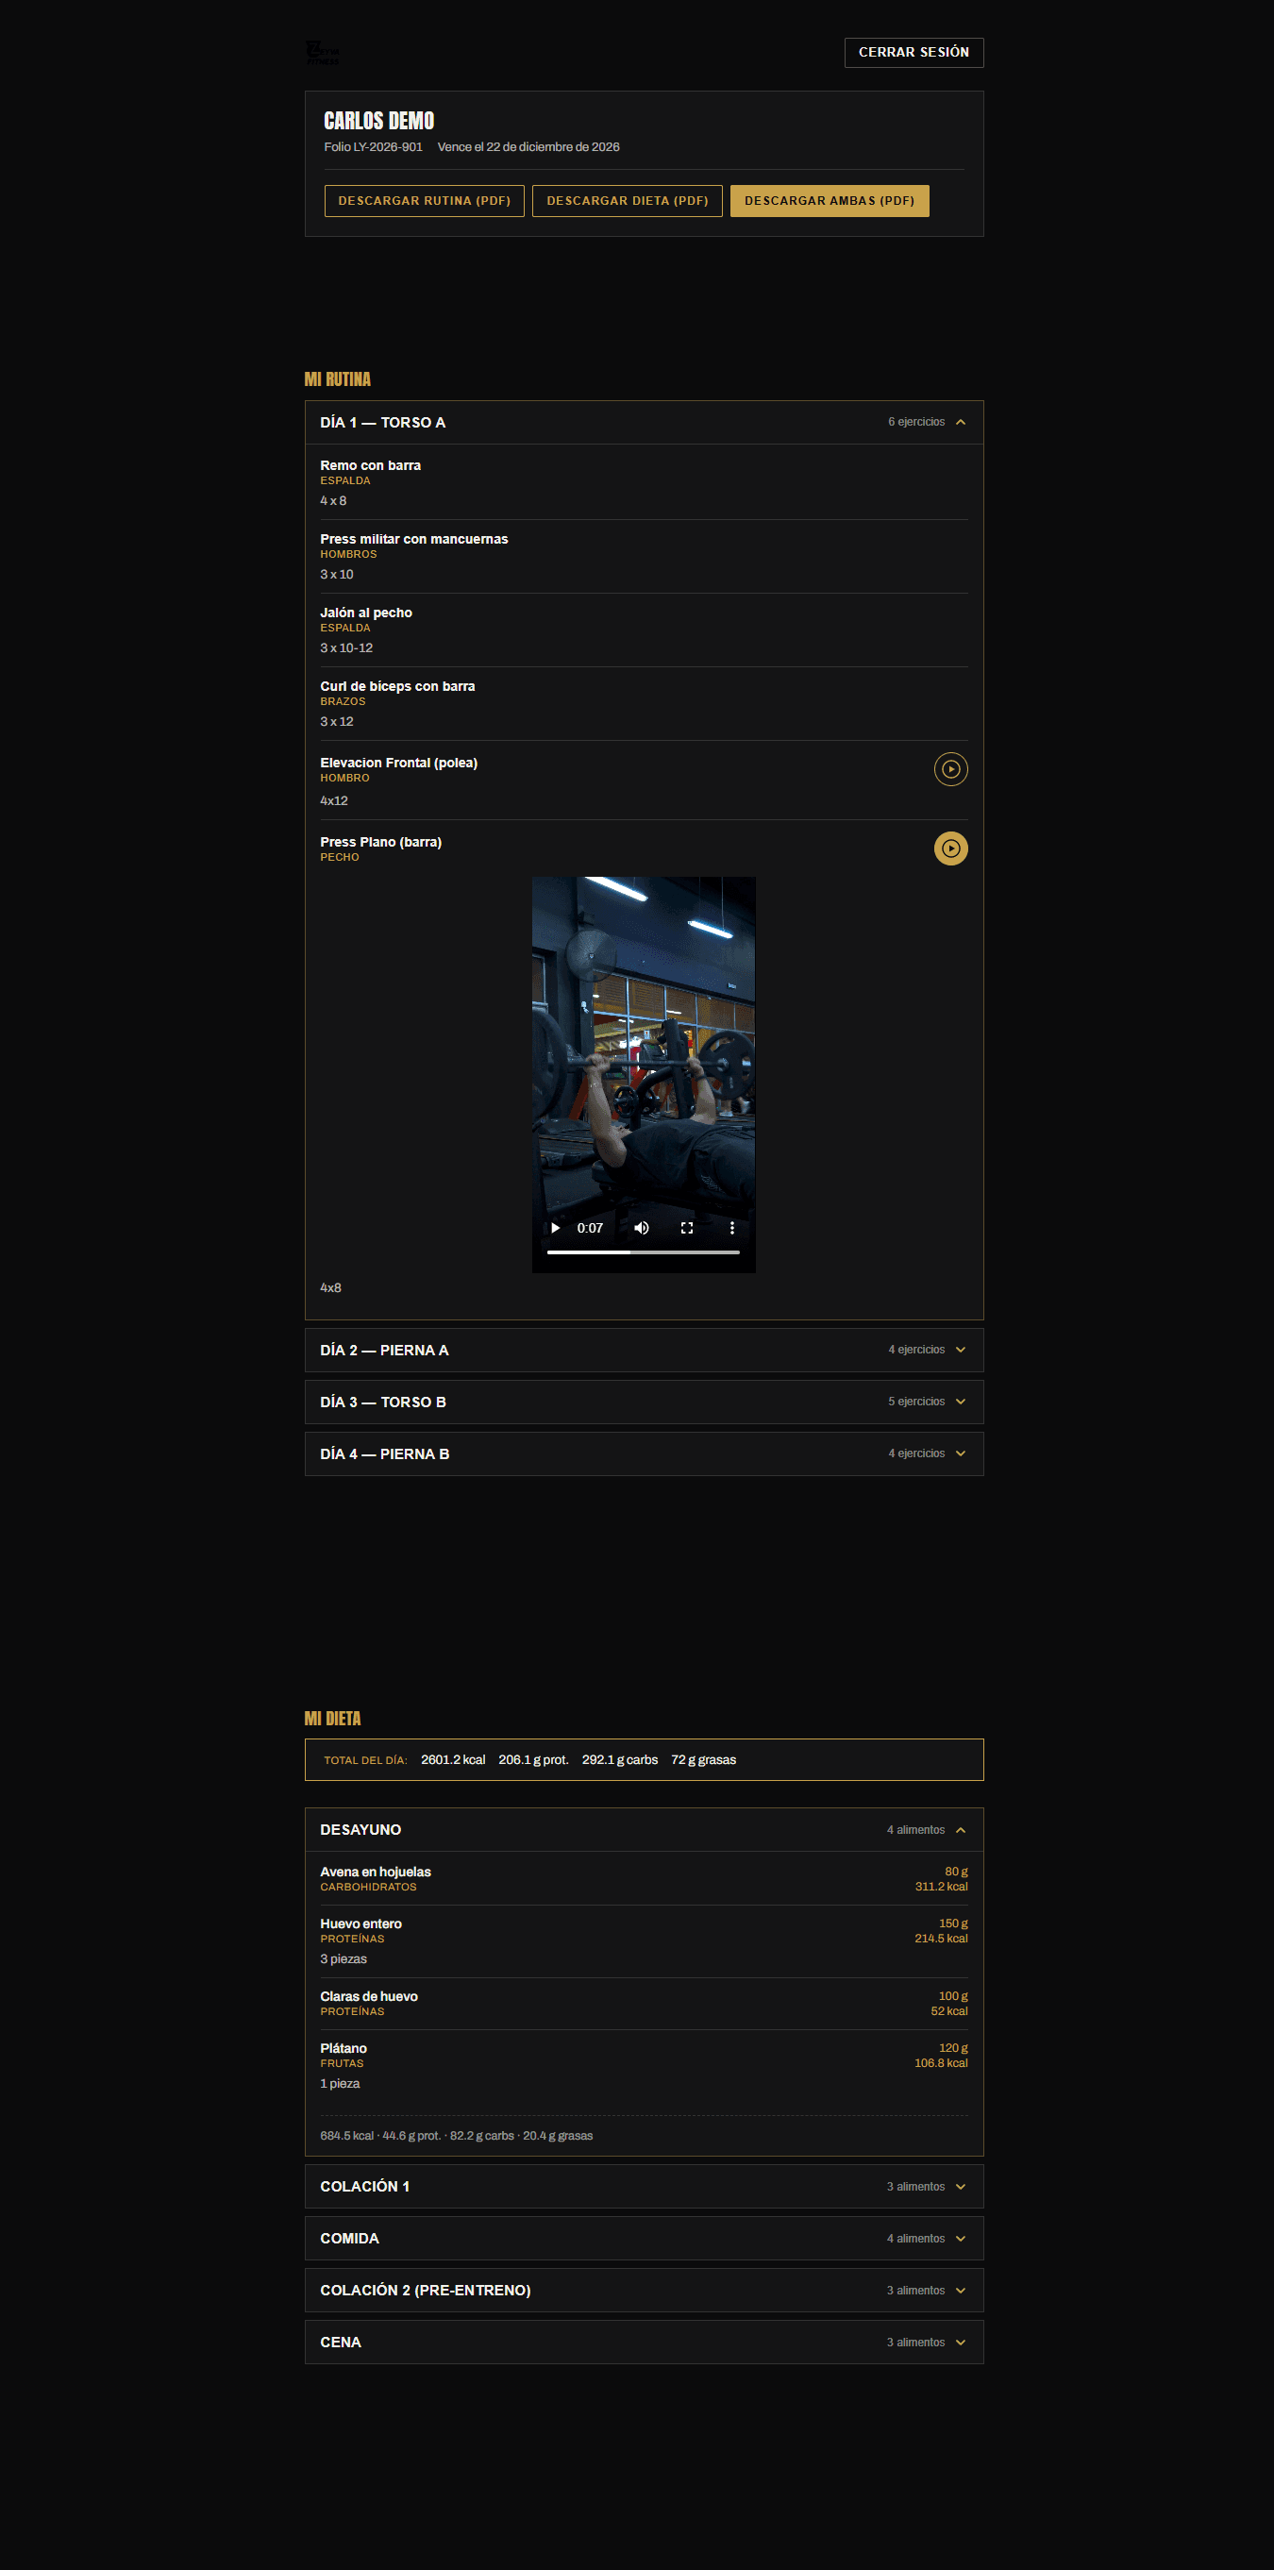The width and height of the screenshot is (1274, 2570).
Task: Mute the exercise video audio
Action: 642,1228
